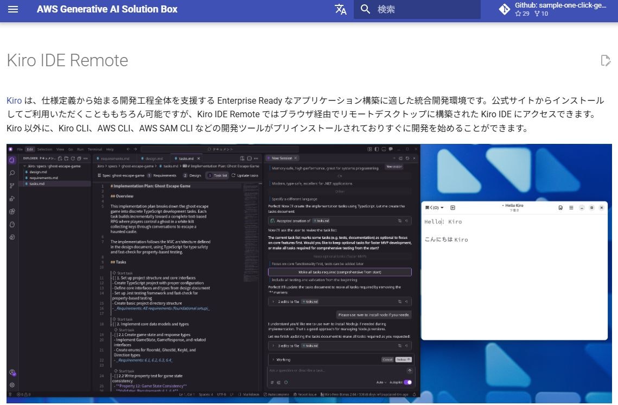This screenshot has height=405, width=618.
Task: Close the tasks.md editor tab
Action: [199, 159]
